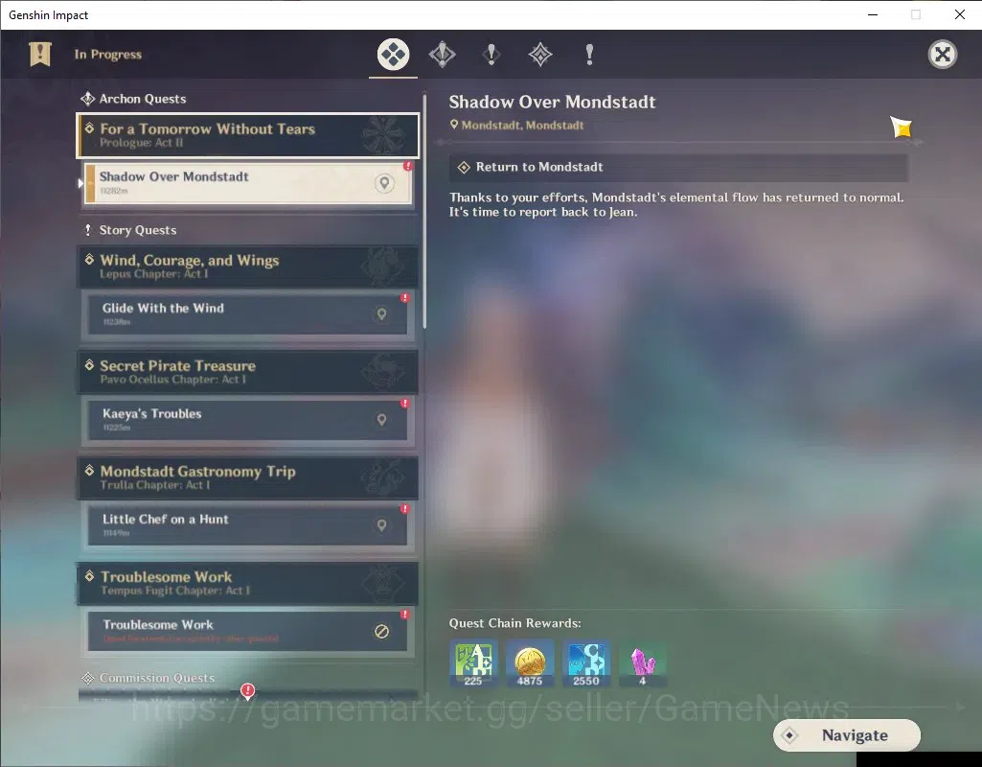982x767 pixels.
Task: Collapse the For a Tomorrow Without Tears chapter
Action: pyautogui.click(x=248, y=135)
